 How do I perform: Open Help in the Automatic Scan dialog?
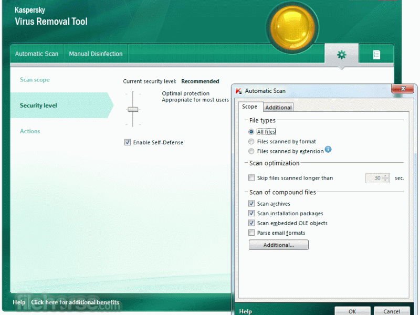tap(245, 311)
